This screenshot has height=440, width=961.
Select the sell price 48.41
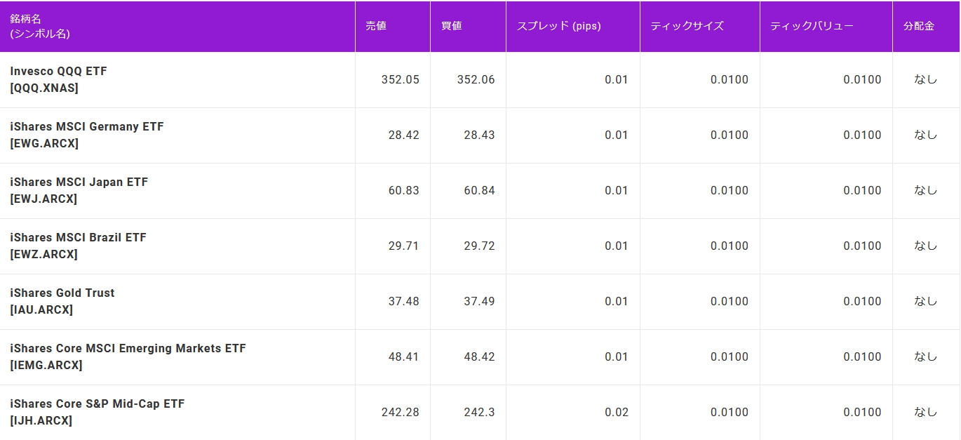404,356
